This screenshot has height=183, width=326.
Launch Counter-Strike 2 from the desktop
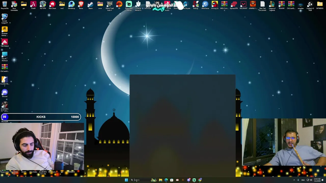point(5,82)
